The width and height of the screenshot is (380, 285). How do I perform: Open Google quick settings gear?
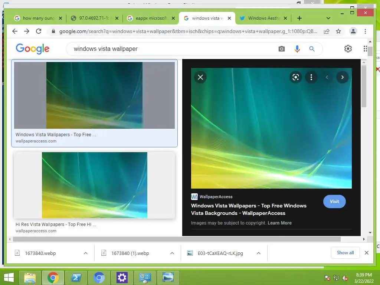tap(348, 49)
